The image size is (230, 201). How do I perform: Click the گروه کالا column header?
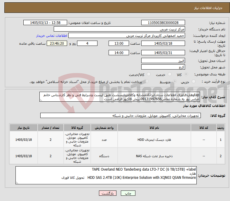[x=77, y=128]
